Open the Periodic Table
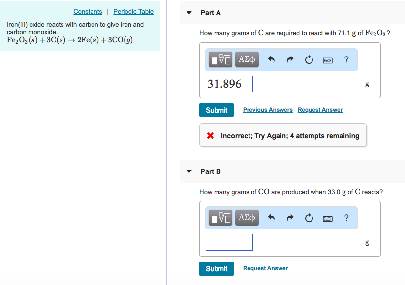 tap(133, 11)
